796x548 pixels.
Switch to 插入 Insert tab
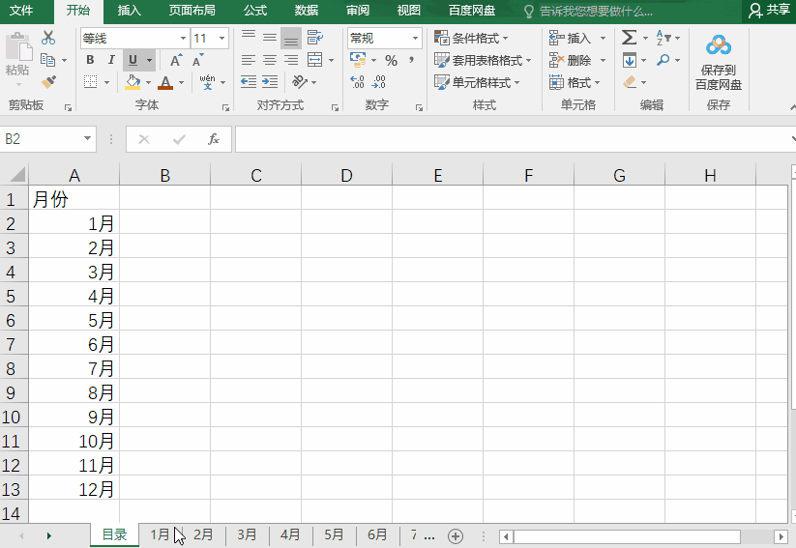click(x=130, y=11)
